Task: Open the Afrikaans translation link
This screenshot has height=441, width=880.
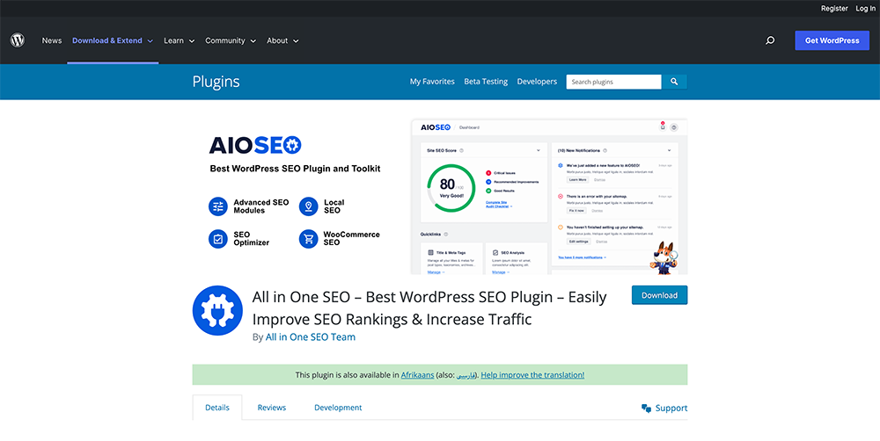Action: (417, 375)
